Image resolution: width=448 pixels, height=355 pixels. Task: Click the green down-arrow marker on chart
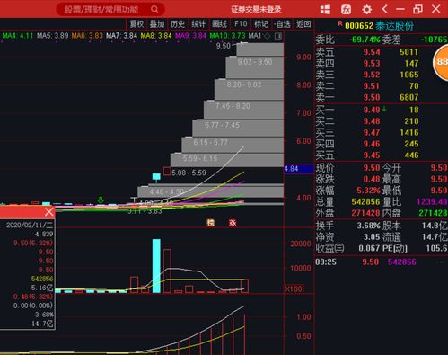tap(101, 200)
